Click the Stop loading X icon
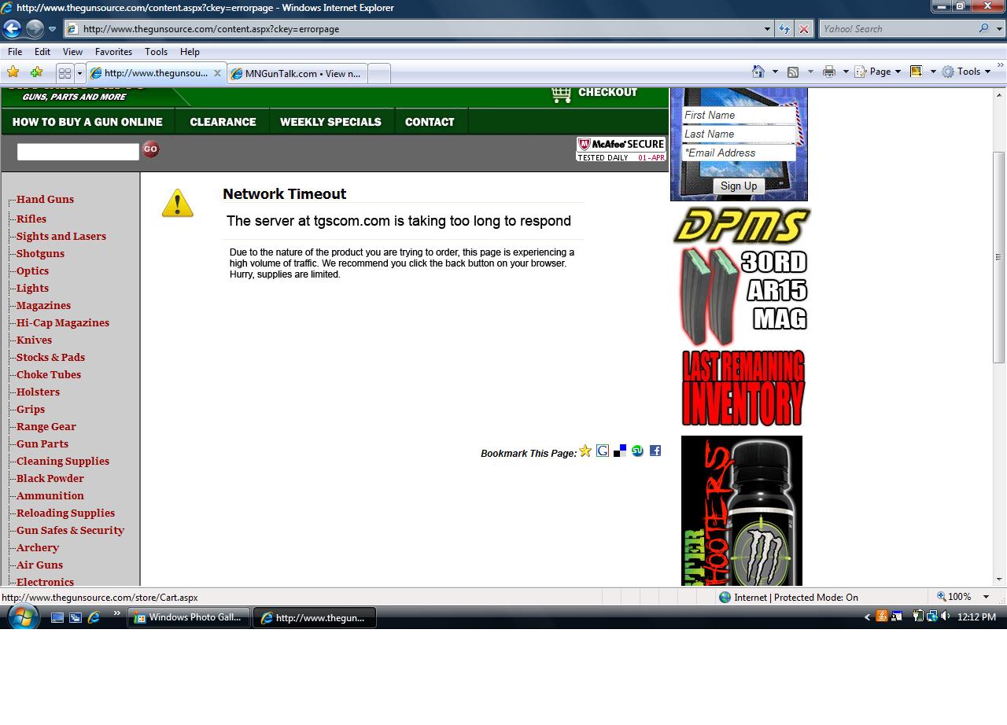1007x725 pixels. (803, 29)
